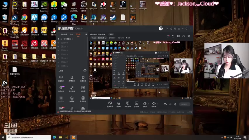Toggle the lock of 摄像头 1 source
Viewport: 249px width, 140px height.
coord(61,39)
